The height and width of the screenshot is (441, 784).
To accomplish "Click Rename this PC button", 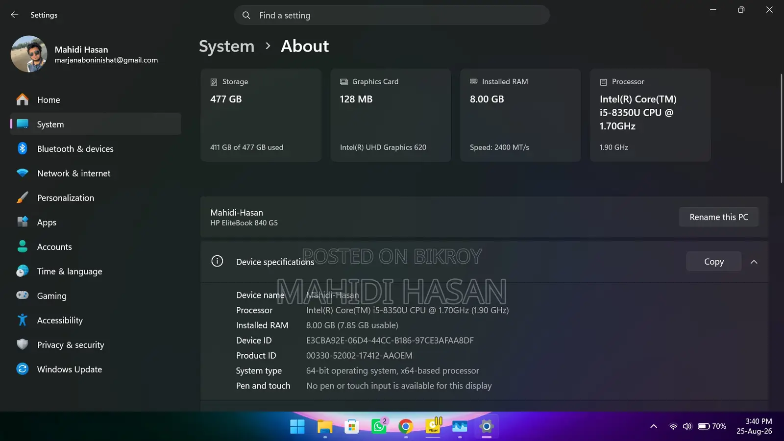I will point(719,217).
